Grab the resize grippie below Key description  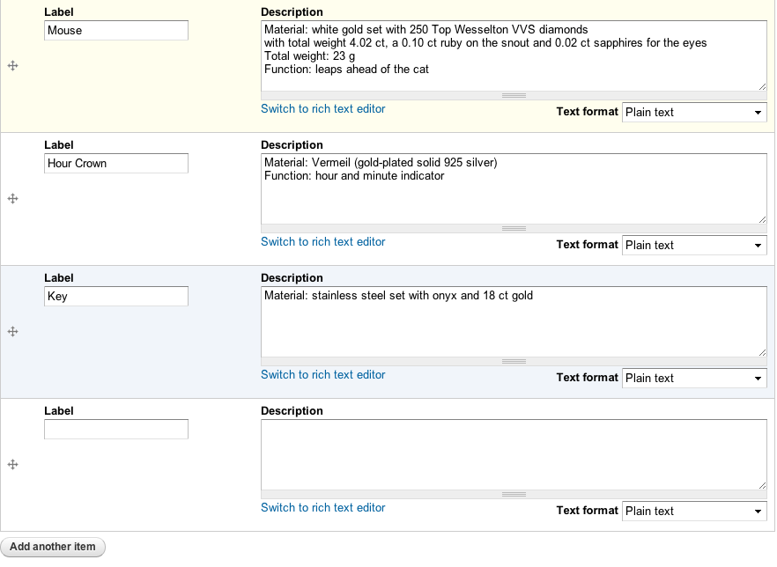(514, 362)
